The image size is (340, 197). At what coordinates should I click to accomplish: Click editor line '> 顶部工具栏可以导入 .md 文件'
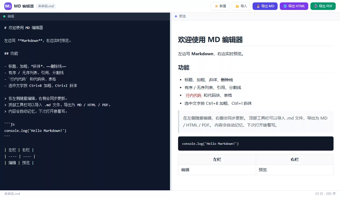pyautogui.click(x=58, y=105)
